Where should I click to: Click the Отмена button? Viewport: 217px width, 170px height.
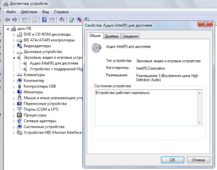click(198, 160)
